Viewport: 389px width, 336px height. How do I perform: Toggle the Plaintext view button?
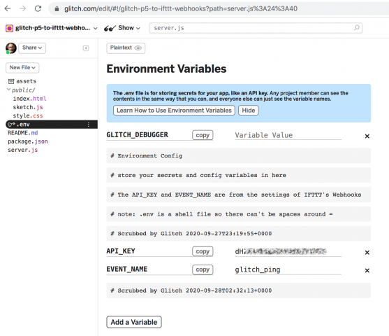tap(126, 48)
